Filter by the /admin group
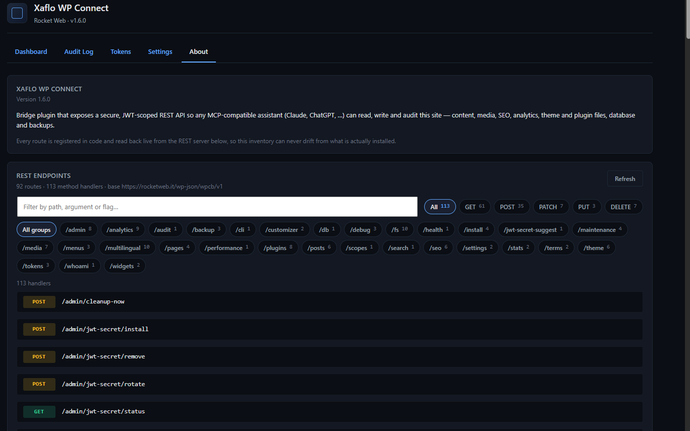690x431 pixels. (x=79, y=230)
